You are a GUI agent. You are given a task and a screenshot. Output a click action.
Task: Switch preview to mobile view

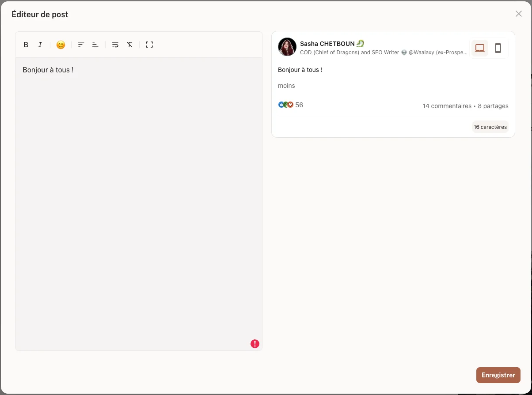click(498, 48)
